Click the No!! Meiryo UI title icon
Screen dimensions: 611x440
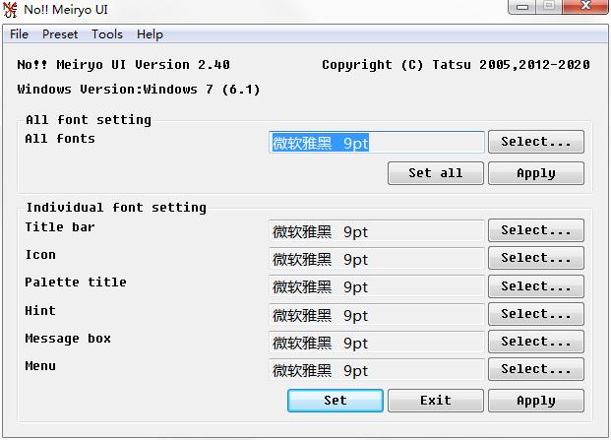(x=11, y=9)
